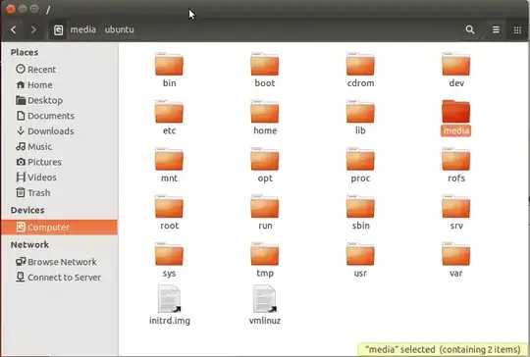Select the usr folder

(x=360, y=260)
